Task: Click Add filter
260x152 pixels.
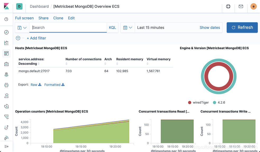Action: coord(36,38)
